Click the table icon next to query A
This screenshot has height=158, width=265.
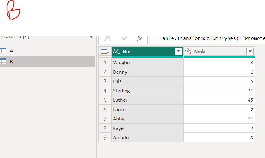click(x=3, y=51)
